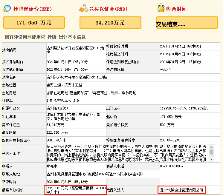Click 171,050 万元 in the 起始价 row
Screen dimensions: 223x196
point(171,117)
